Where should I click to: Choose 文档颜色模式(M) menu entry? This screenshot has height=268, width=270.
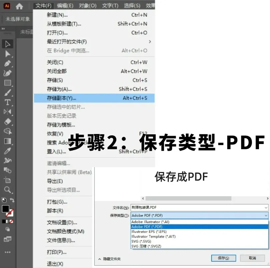coord(63,232)
